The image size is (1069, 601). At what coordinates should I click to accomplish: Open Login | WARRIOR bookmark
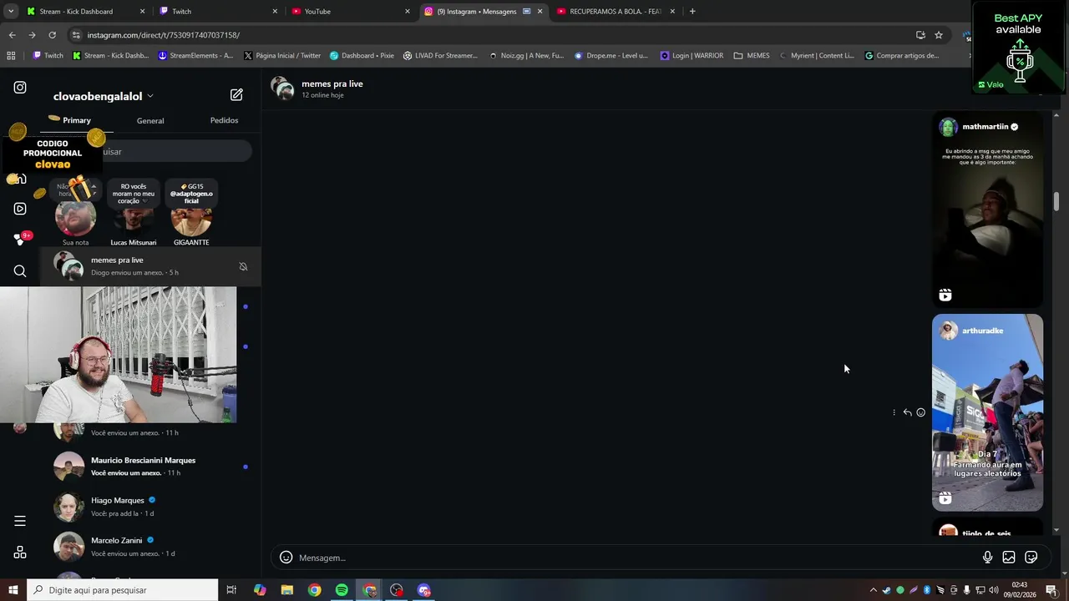[x=692, y=56]
